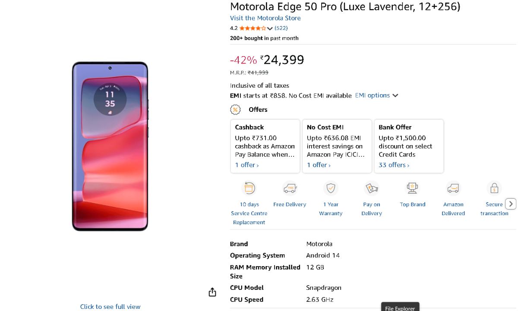Click the Motorola Edge 50 Pro product image
This screenshot has height=311, width=518.
tap(110, 146)
